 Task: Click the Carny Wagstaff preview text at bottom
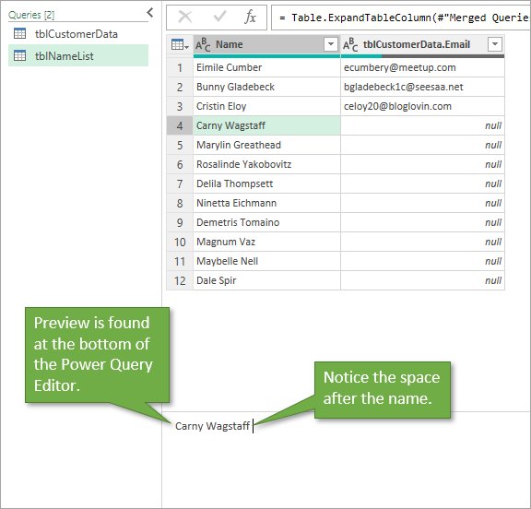[x=212, y=426]
